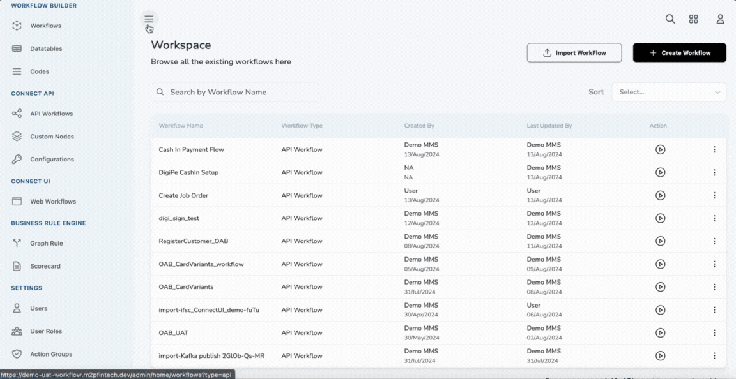The image size is (736, 379).
Task: Click the search magnifier icon in top bar
Action: [670, 19]
